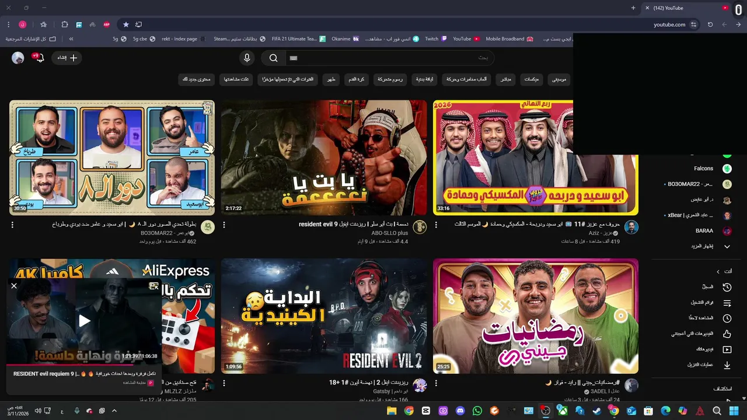This screenshot has width=747, height=420.
Task: Select the ألعاب مغامرات وحركة filter chip
Action: tap(467, 79)
